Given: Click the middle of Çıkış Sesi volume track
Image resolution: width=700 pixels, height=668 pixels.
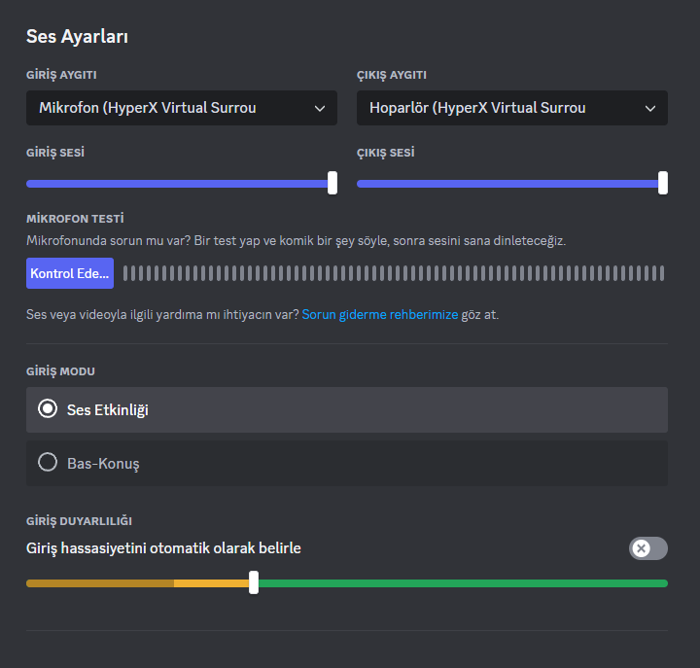Looking at the screenshot, I should [510, 183].
